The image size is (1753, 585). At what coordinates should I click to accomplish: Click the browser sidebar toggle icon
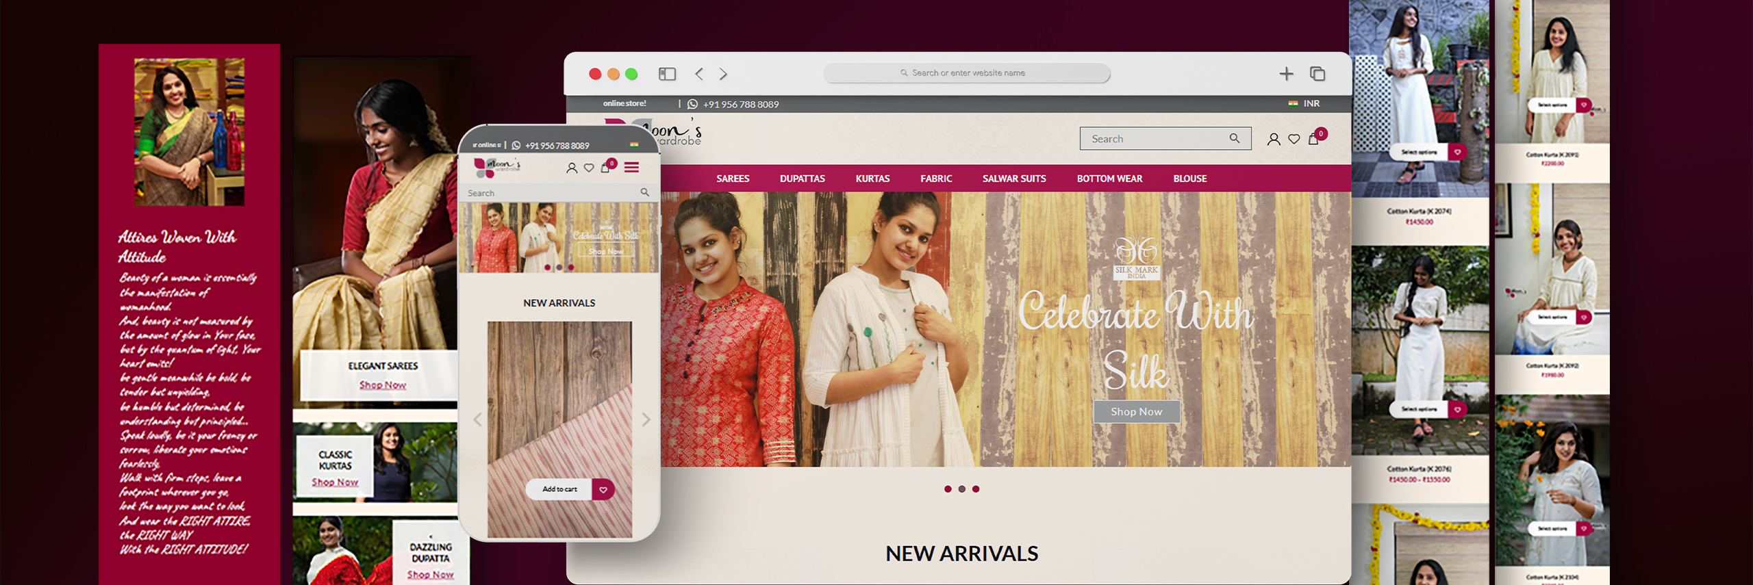pyautogui.click(x=667, y=74)
